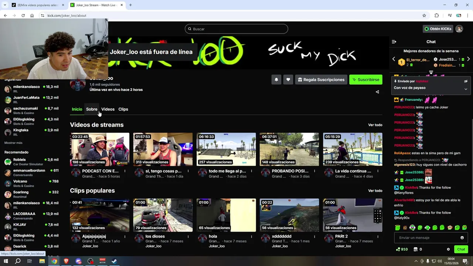Switch to the 'Mira videos populares' browser tab
The image size is (473, 266).
[x=37, y=5]
